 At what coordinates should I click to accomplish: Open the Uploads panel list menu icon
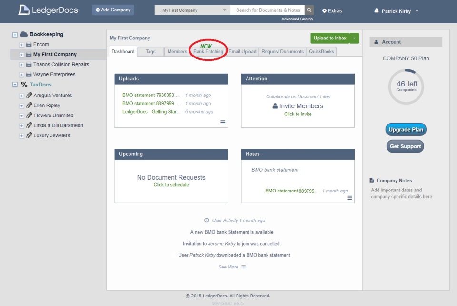(x=222, y=122)
